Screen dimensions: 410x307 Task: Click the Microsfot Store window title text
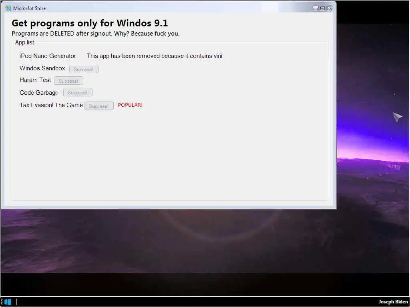coord(30,8)
